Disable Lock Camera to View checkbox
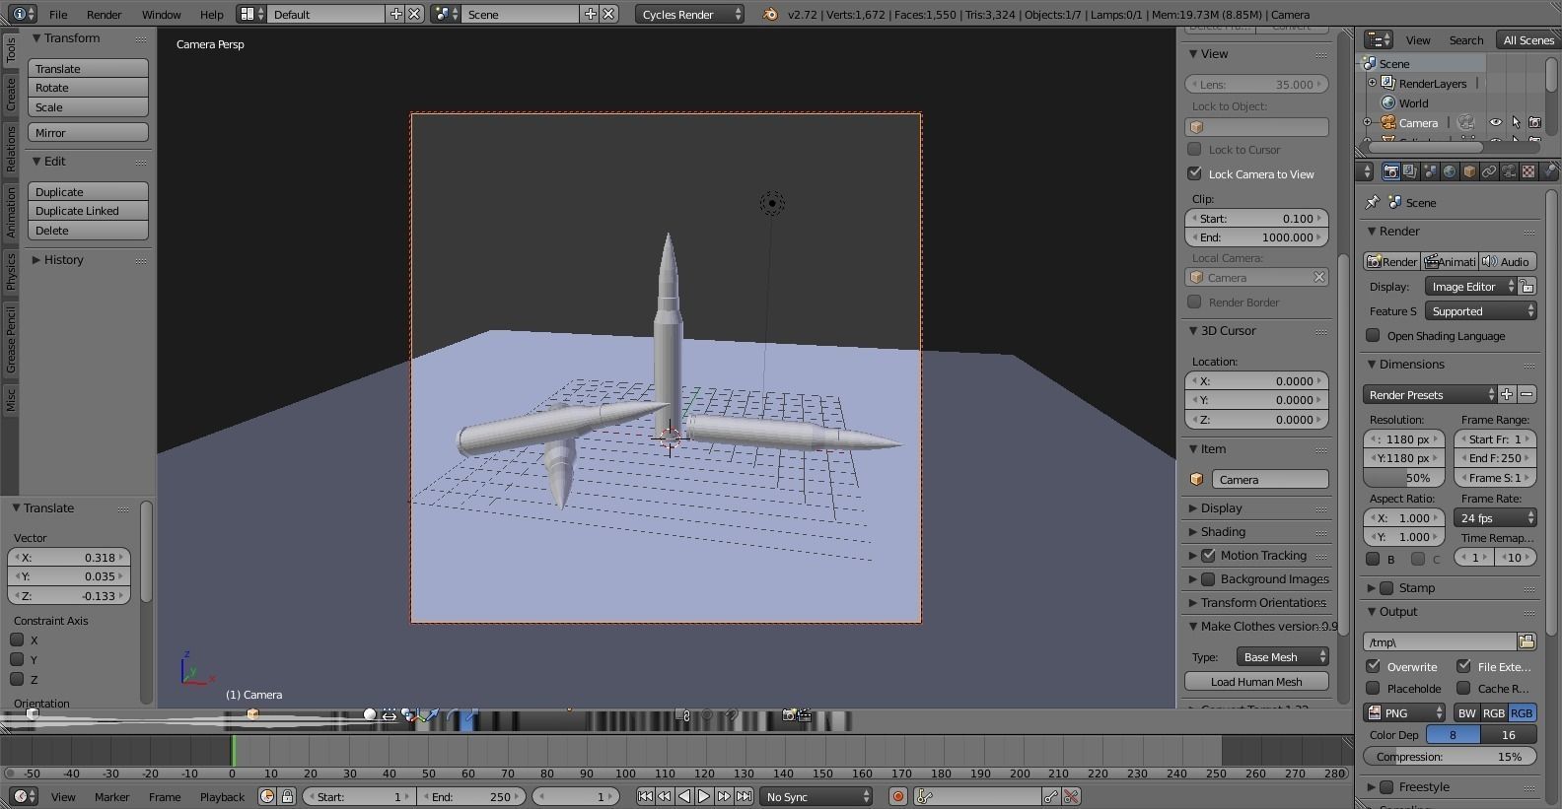This screenshot has height=809, width=1562. [1194, 173]
